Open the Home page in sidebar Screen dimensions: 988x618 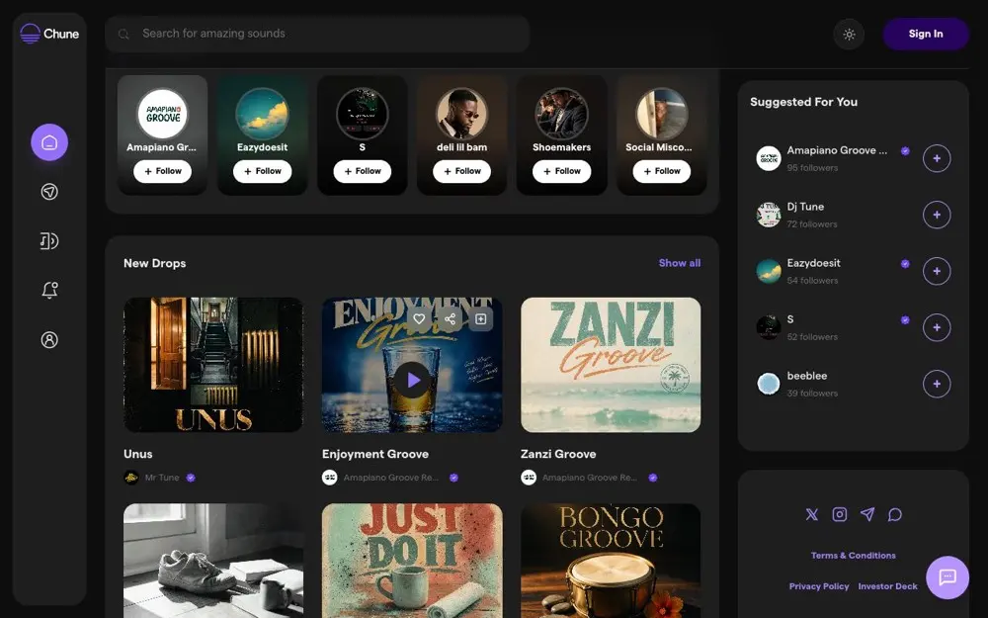[x=49, y=142]
